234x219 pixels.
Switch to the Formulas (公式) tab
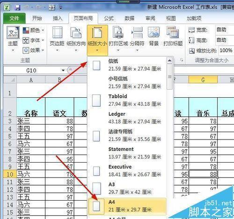pos(109,18)
